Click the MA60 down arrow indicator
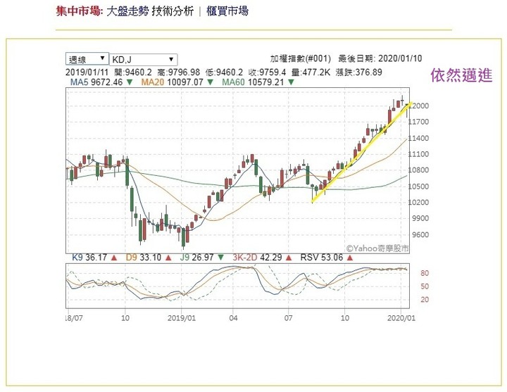The image size is (507, 392). click(x=291, y=82)
